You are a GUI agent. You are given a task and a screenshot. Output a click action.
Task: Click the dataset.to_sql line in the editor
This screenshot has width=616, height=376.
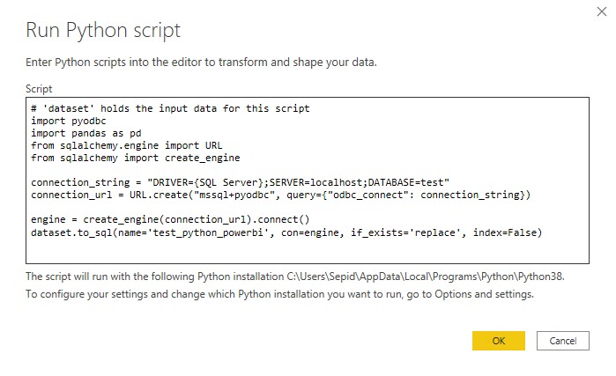[286, 231]
